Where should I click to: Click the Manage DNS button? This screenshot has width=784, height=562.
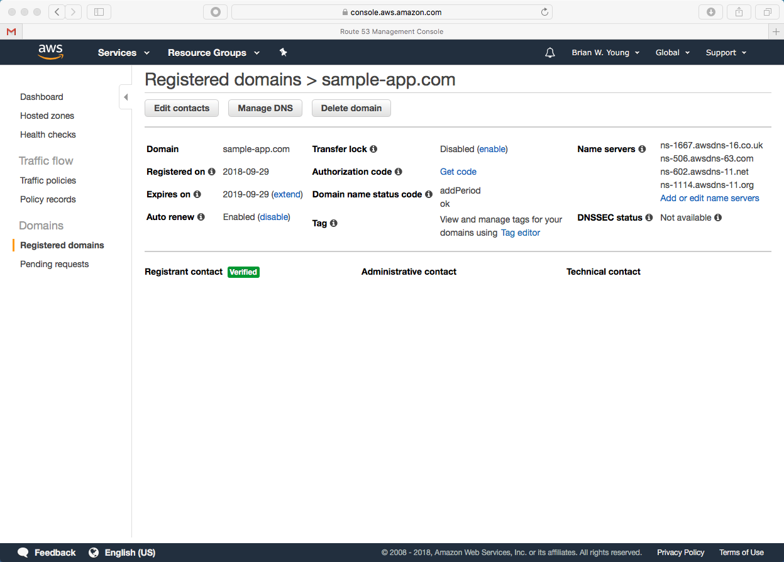pos(265,108)
